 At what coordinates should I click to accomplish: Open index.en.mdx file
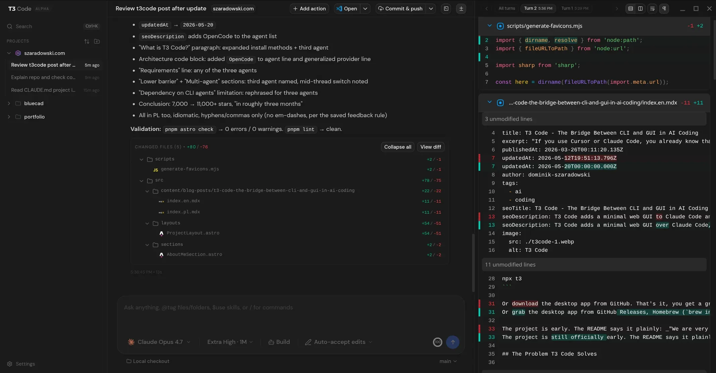pos(290,201)
